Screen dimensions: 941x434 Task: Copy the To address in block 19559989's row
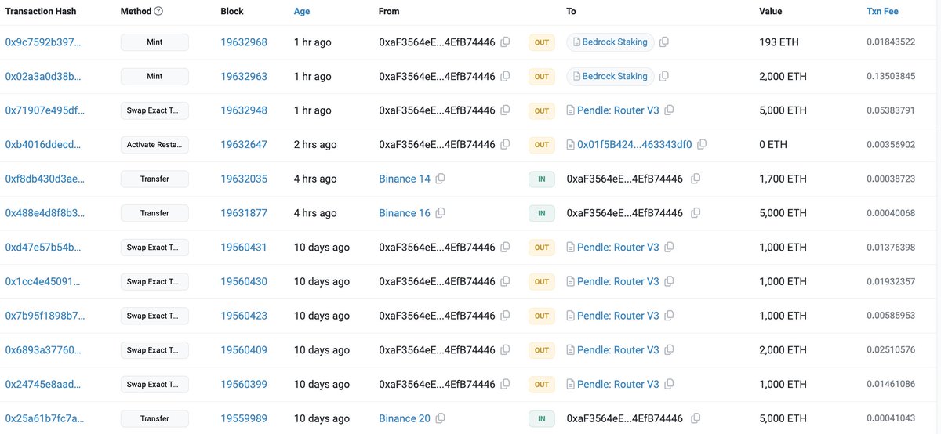coord(696,418)
